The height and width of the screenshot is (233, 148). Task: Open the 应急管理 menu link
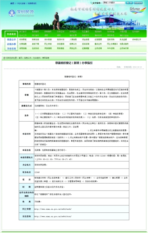click(98, 40)
